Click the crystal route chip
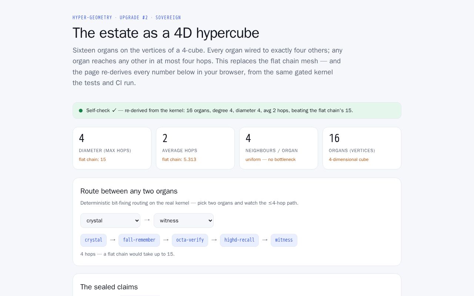Image resolution: width=474 pixels, height=296 pixels. [93, 240]
